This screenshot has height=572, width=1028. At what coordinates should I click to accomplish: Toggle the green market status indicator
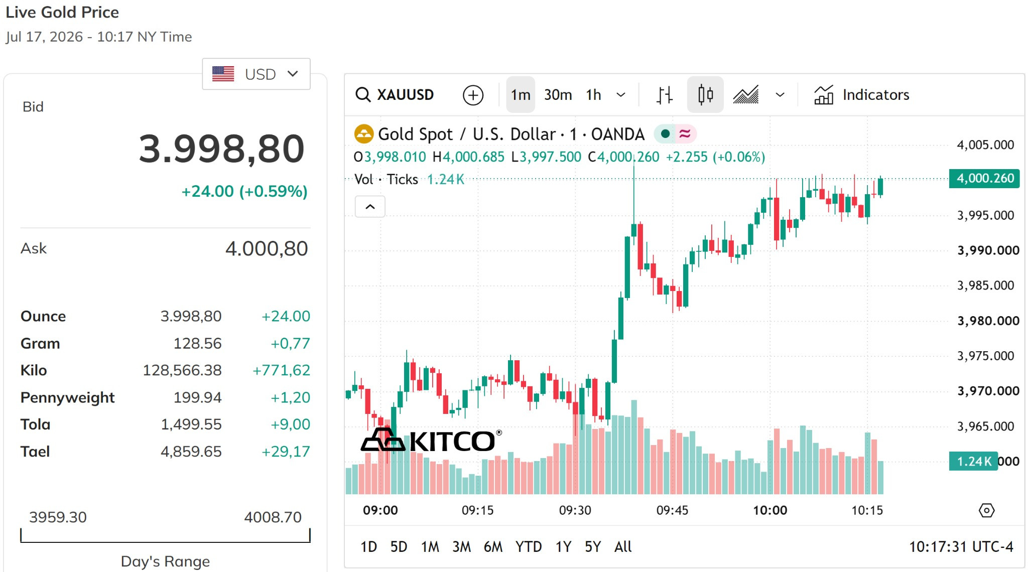(665, 134)
